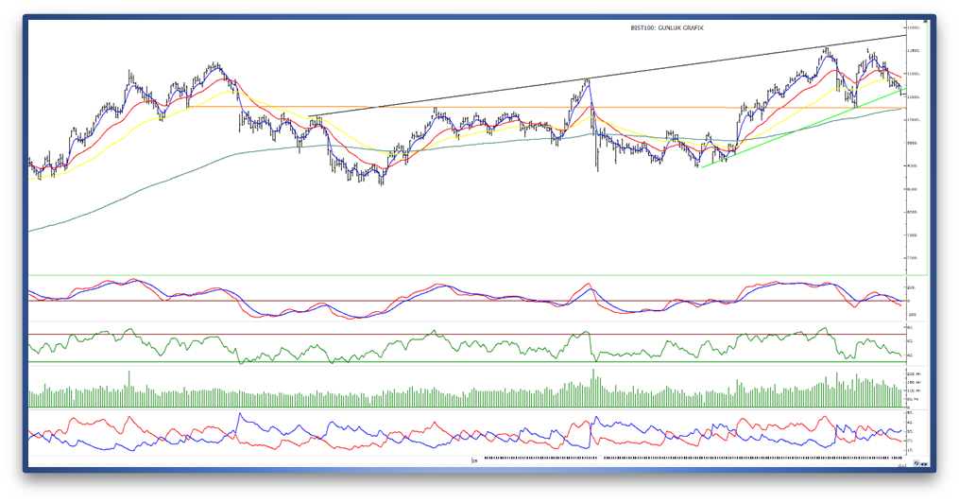Select the lower green line in RSI panel
This screenshot has height=503, width=959.
click(472, 361)
